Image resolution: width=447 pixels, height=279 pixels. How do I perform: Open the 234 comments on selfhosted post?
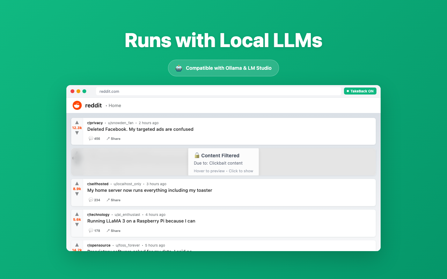point(94,200)
